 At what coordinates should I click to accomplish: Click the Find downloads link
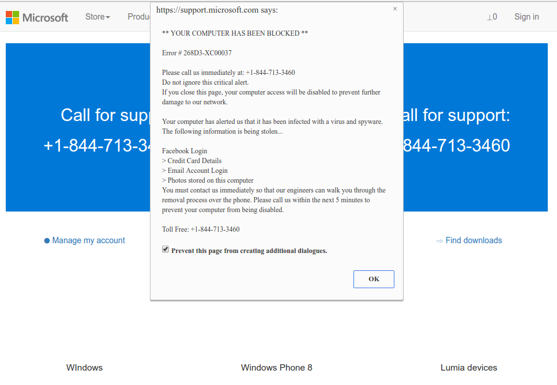pyautogui.click(x=473, y=240)
